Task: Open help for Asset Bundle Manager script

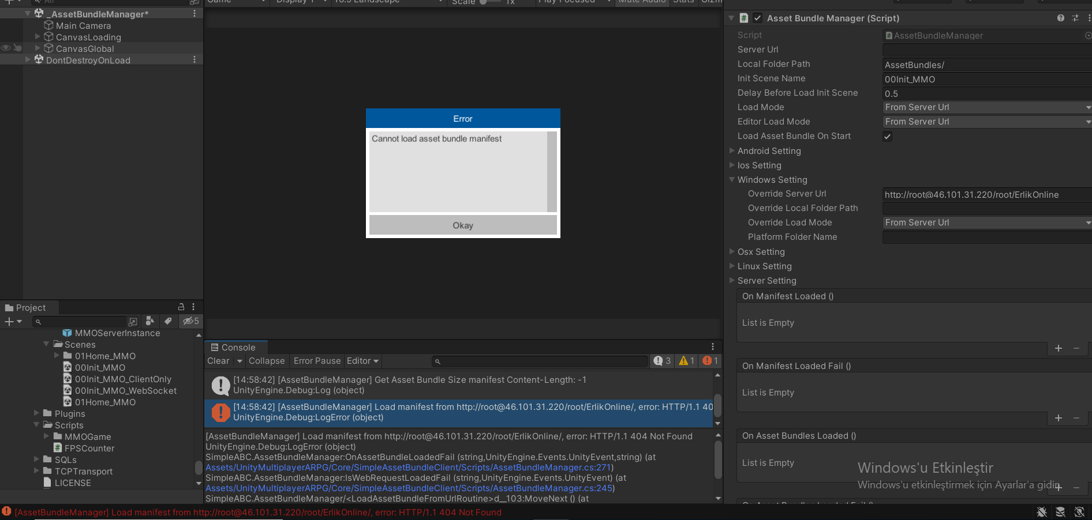Action: [1061, 18]
